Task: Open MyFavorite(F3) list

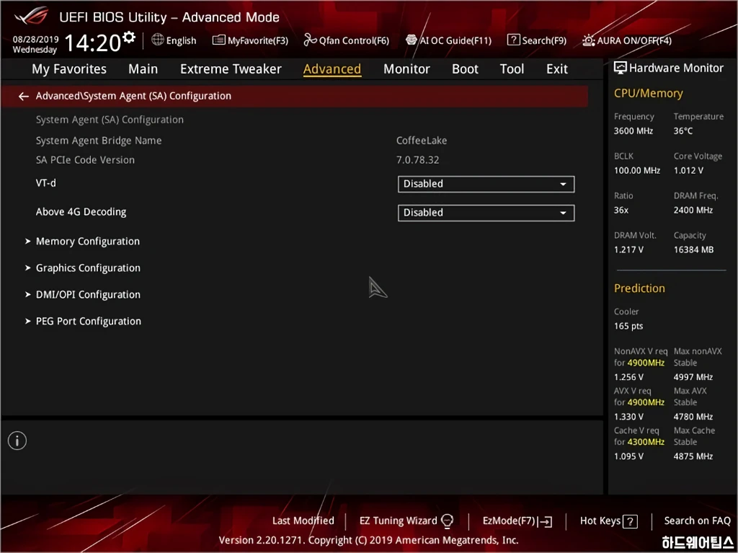Action: (250, 40)
